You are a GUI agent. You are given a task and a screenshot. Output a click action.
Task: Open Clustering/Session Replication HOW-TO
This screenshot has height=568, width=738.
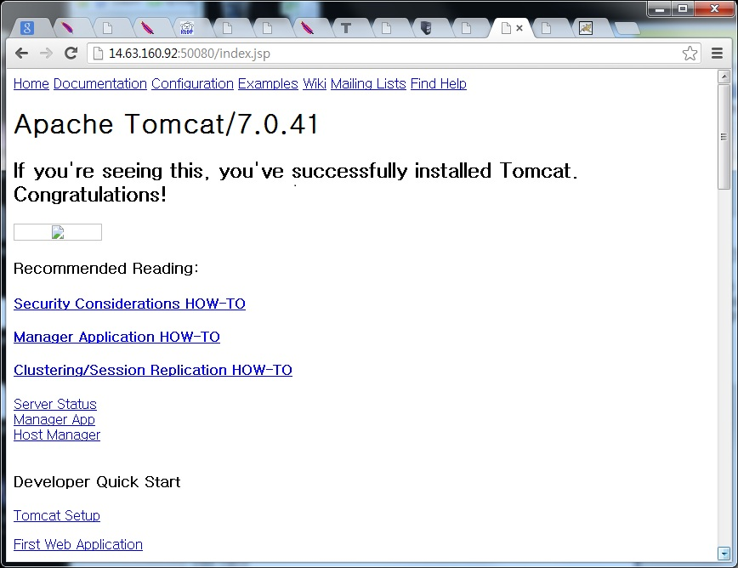pyautogui.click(x=153, y=371)
